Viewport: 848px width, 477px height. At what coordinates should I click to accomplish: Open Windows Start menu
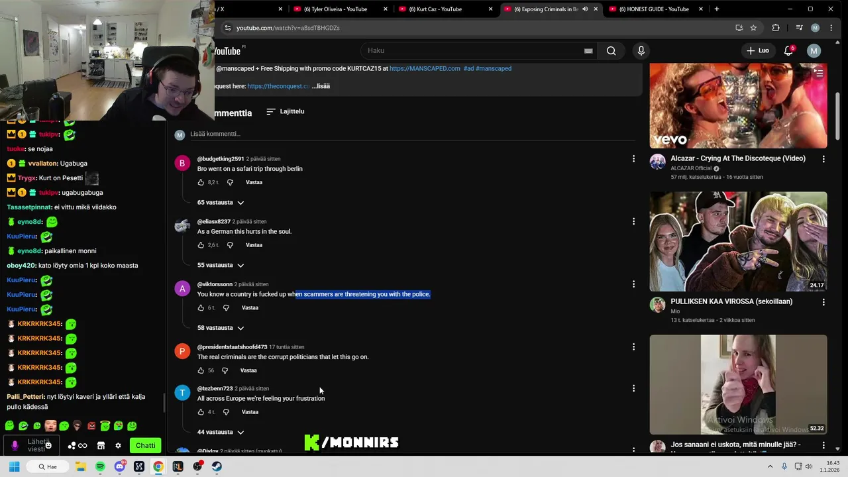(x=14, y=466)
